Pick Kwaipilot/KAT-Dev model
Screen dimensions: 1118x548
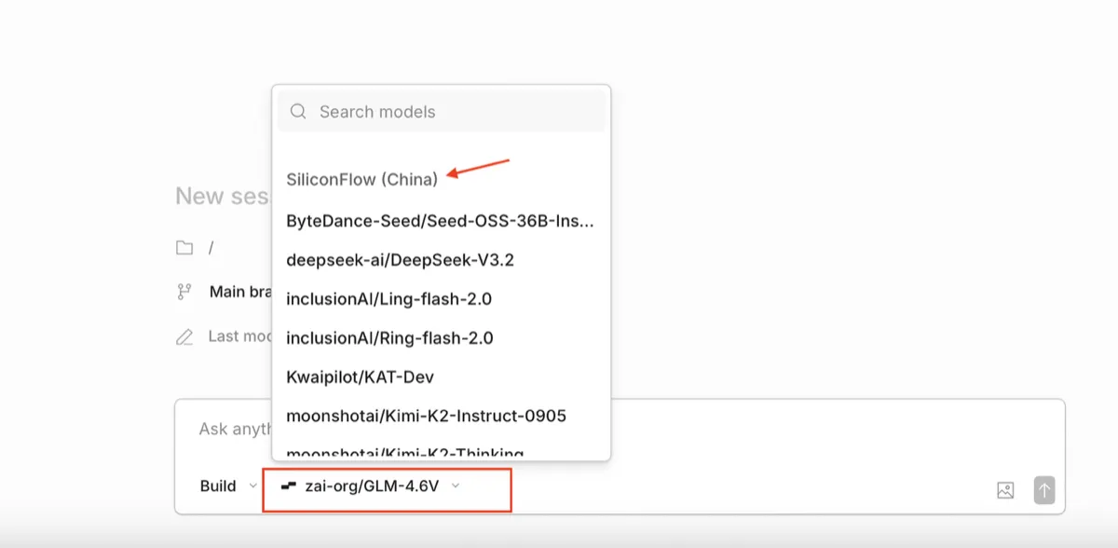(441, 377)
